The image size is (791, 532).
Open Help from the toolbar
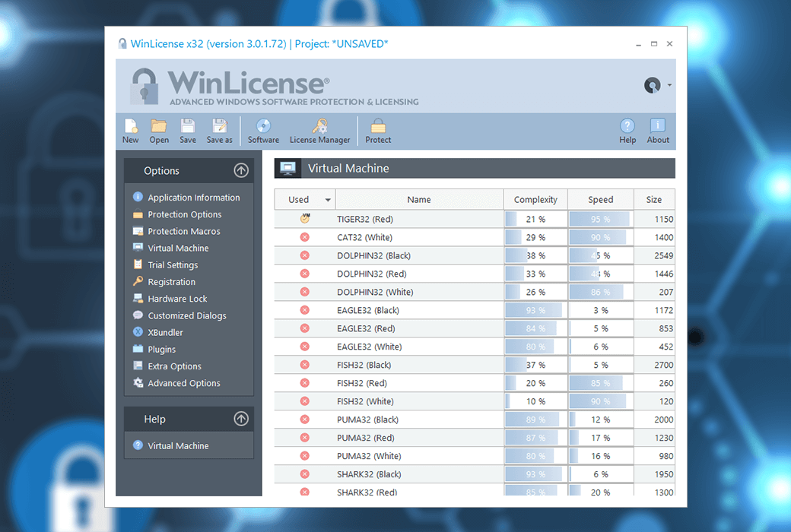[x=627, y=129]
